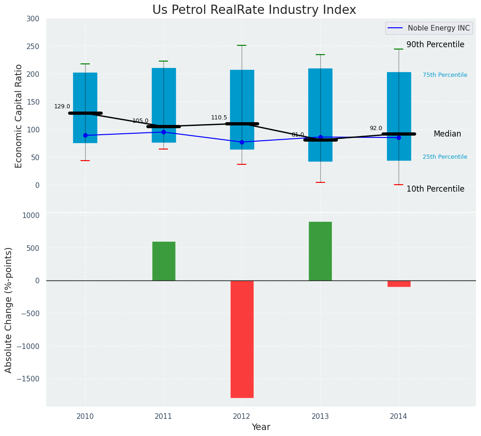Click the 129.0 median value label

pyautogui.click(x=62, y=106)
